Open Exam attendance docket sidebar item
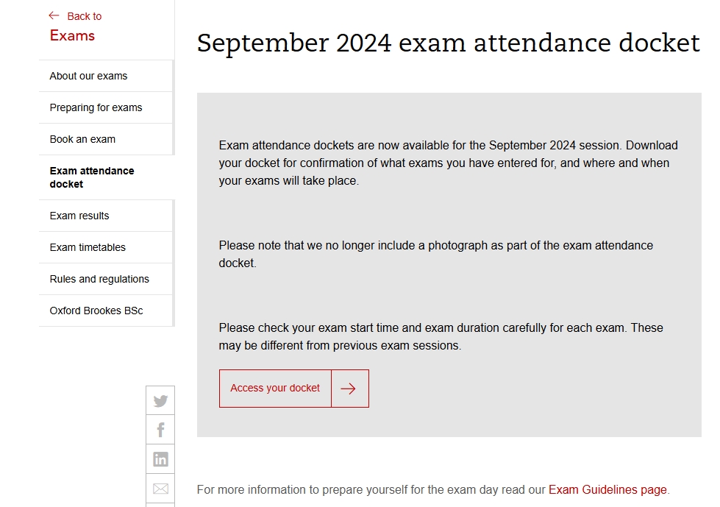720x507 pixels. click(92, 177)
